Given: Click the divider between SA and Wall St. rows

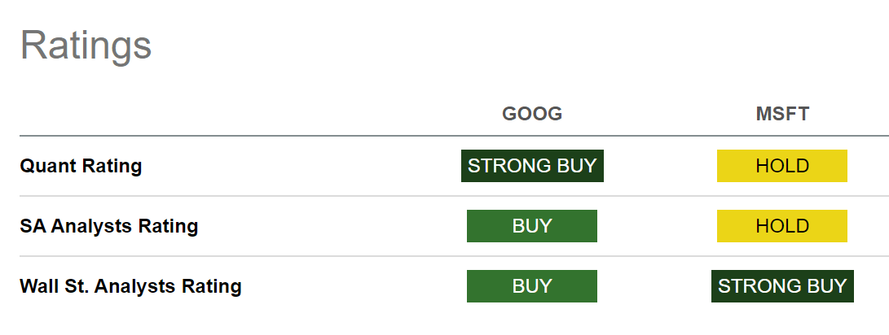Looking at the screenshot, I should pos(454,256).
